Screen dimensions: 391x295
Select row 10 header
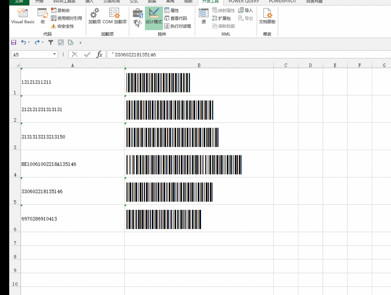pyautogui.click(x=15, y=280)
